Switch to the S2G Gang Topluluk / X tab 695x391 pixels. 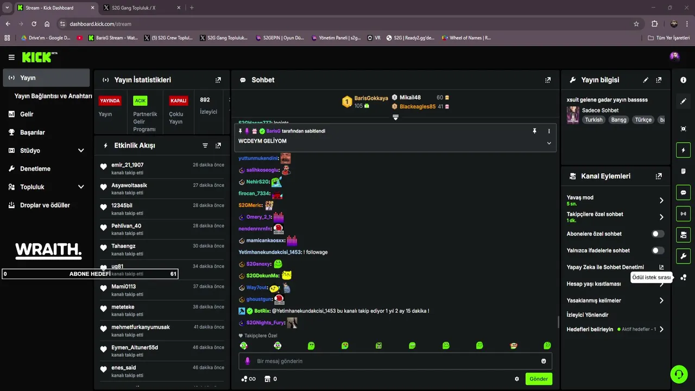click(141, 8)
